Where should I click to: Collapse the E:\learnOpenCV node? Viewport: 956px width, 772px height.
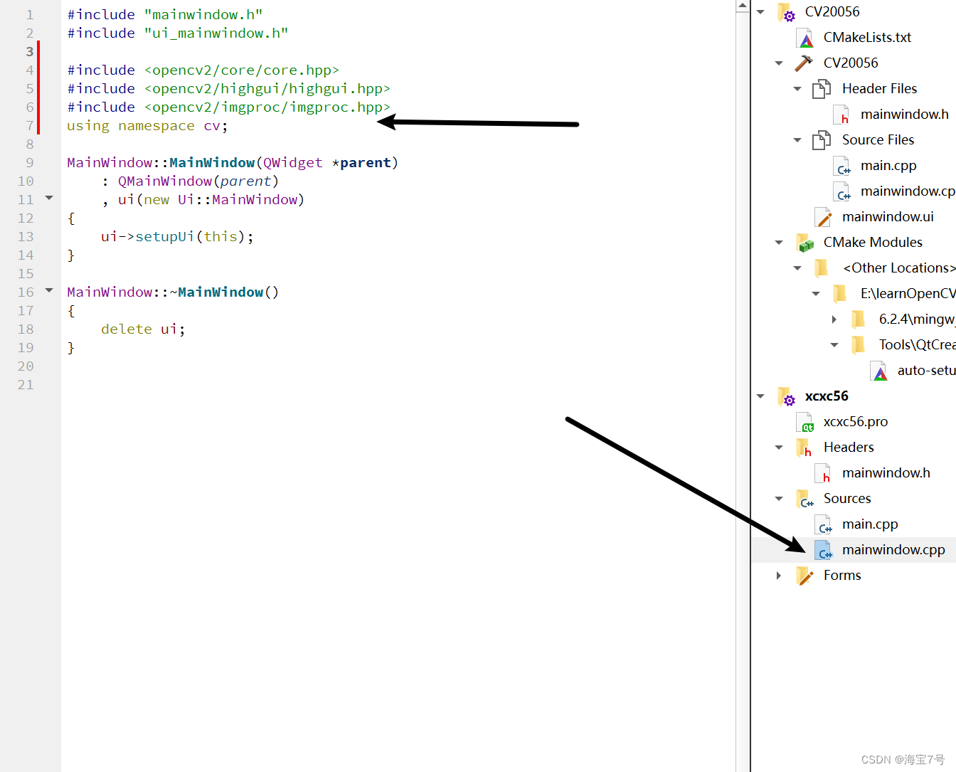pos(816,294)
